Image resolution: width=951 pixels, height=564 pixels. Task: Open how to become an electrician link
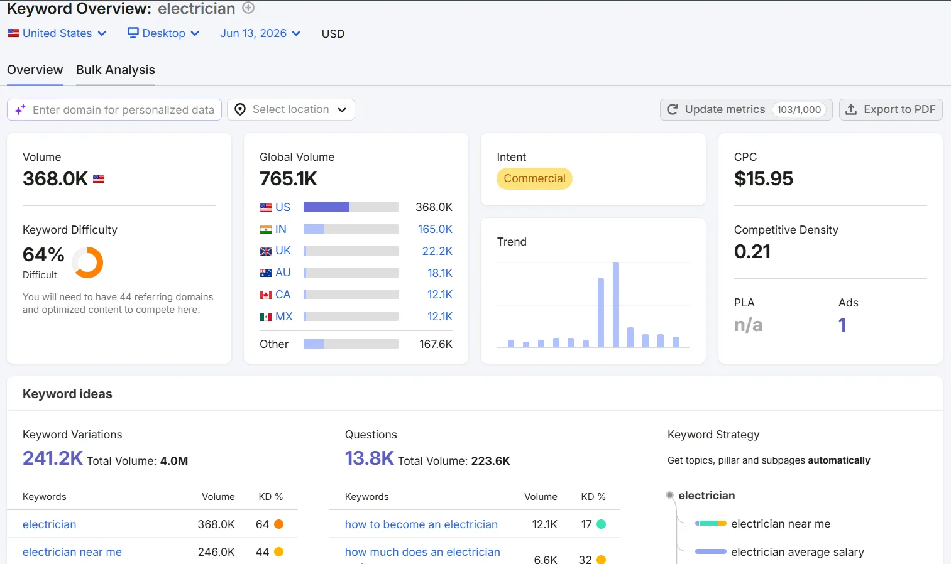(421, 524)
